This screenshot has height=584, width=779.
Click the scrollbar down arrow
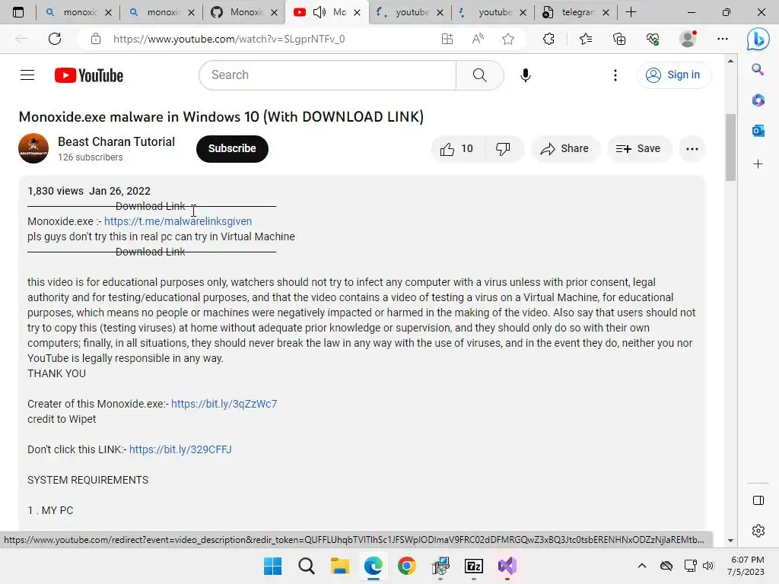click(x=730, y=541)
